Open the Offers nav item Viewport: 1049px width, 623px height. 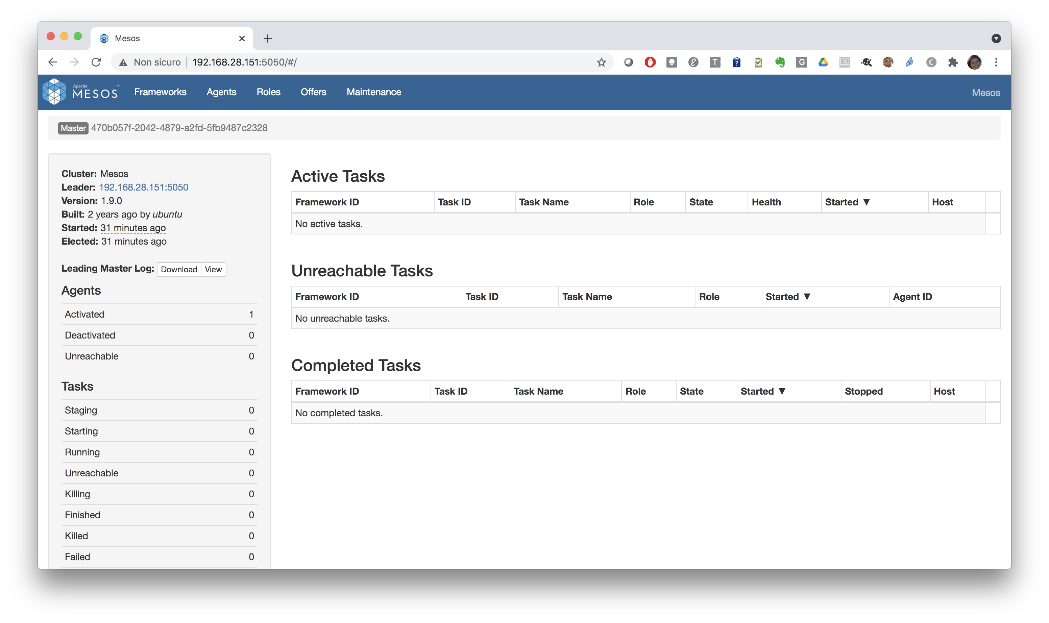[313, 92]
